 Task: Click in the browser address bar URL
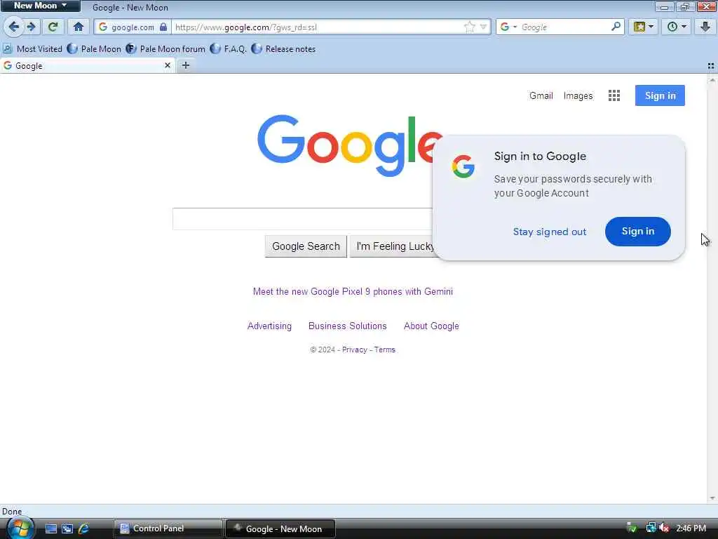coord(316,27)
